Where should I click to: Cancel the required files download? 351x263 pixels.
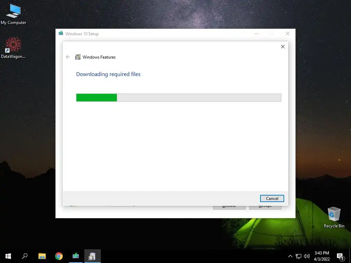tap(272, 198)
